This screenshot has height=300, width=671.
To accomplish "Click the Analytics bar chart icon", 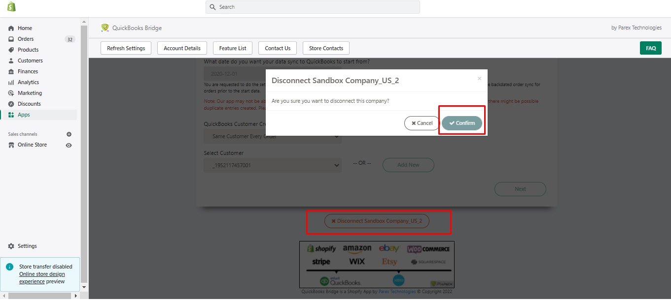I will [x=11, y=82].
